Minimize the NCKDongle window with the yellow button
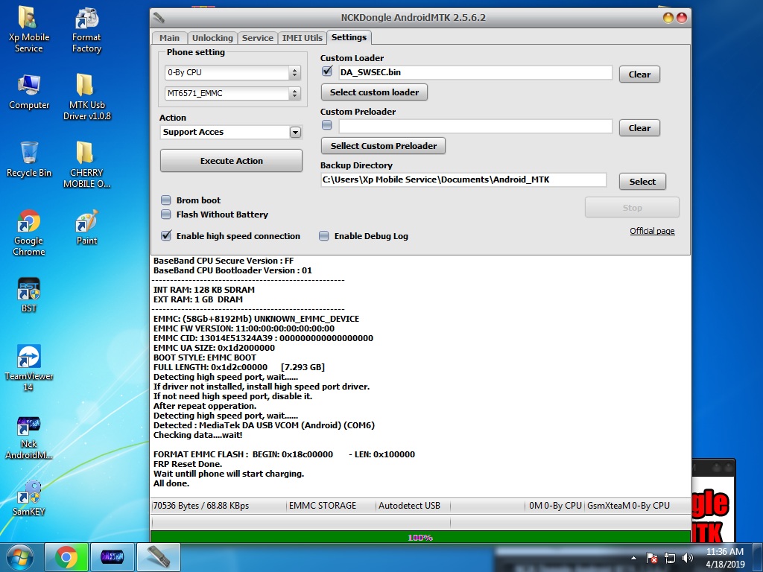The width and height of the screenshot is (763, 572). pos(668,18)
